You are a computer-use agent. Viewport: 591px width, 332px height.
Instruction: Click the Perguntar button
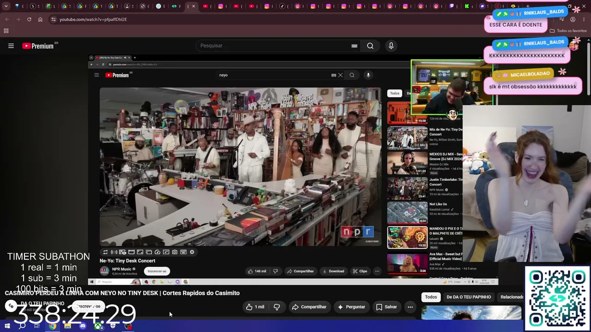[x=351, y=307]
